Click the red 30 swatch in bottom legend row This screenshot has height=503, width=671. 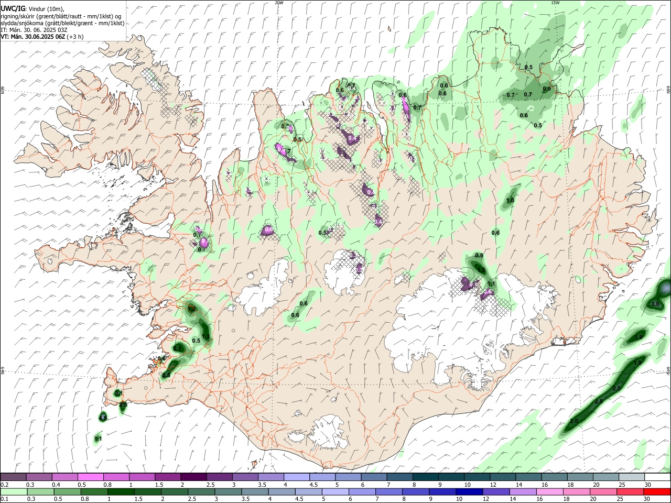[657, 492]
